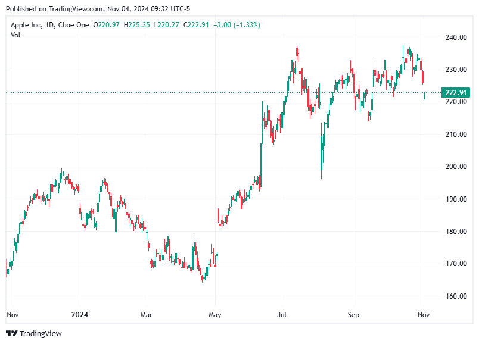479x344 pixels.
Task: Open the symbol legend for Apple Inc
Action: pos(26,26)
